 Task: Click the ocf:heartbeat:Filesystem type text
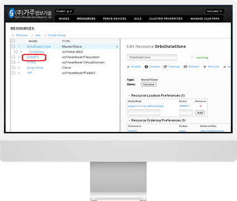click(x=81, y=57)
